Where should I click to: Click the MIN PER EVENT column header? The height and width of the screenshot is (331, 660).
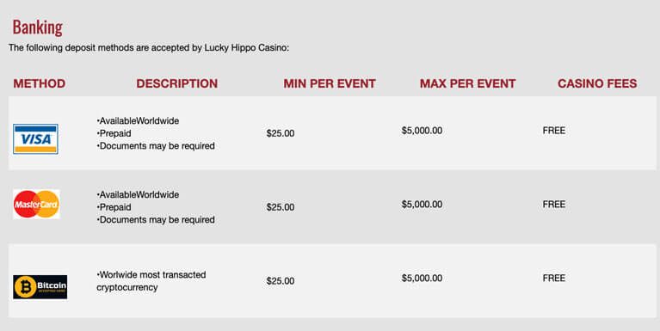coord(330,83)
